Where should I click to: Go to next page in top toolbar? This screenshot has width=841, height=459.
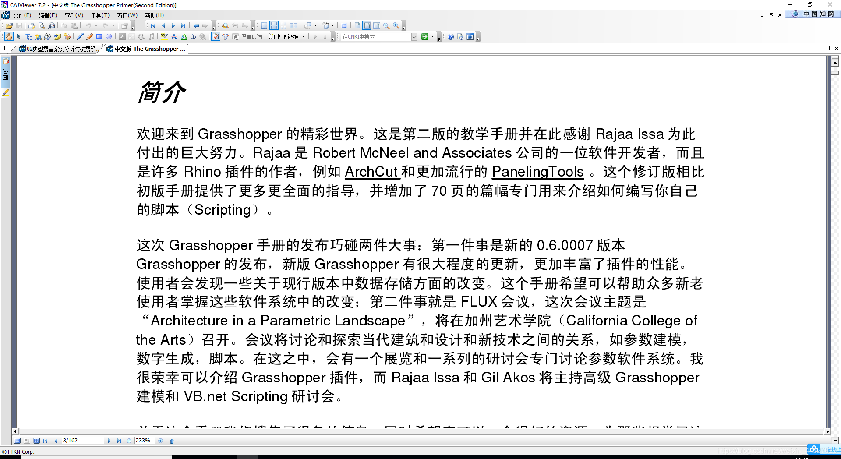(173, 26)
